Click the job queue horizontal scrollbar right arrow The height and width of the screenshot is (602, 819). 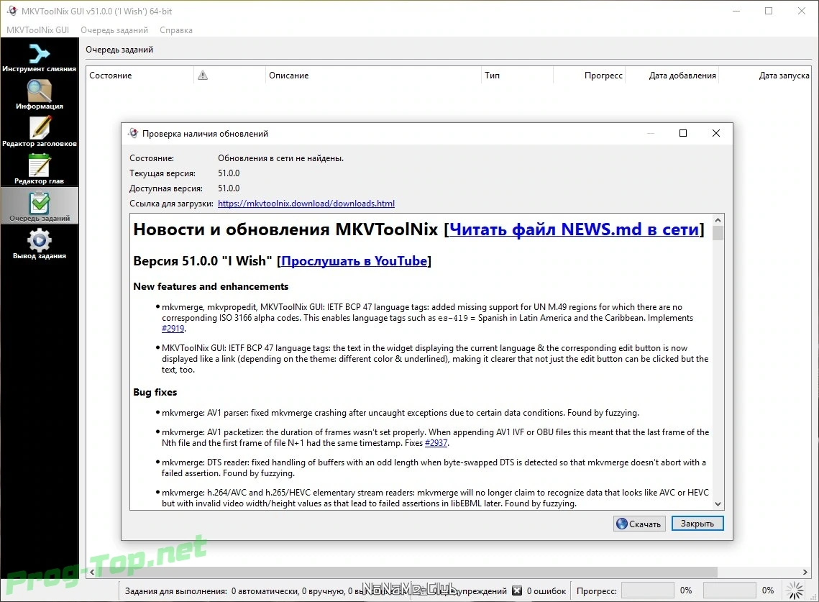coord(805,573)
